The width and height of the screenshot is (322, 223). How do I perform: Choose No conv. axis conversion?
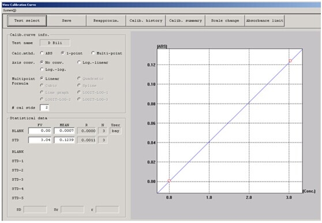tap(42, 62)
